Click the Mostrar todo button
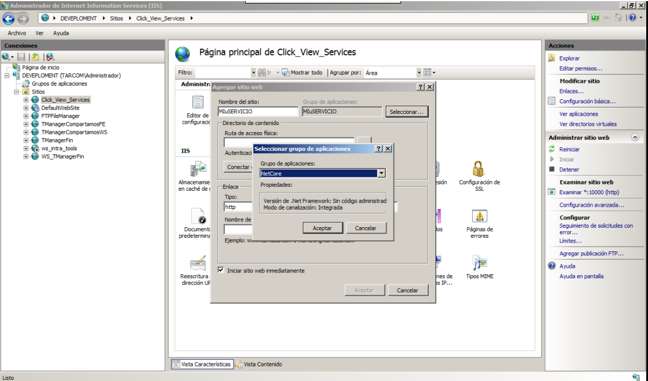The width and height of the screenshot is (648, 381). [302, 72]
